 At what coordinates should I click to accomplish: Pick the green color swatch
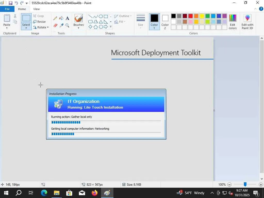coord(208,16)
